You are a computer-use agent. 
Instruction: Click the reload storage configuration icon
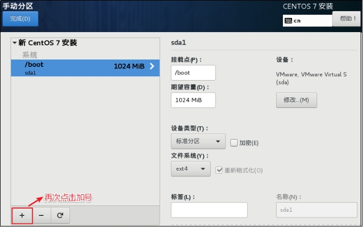(60, 215)
